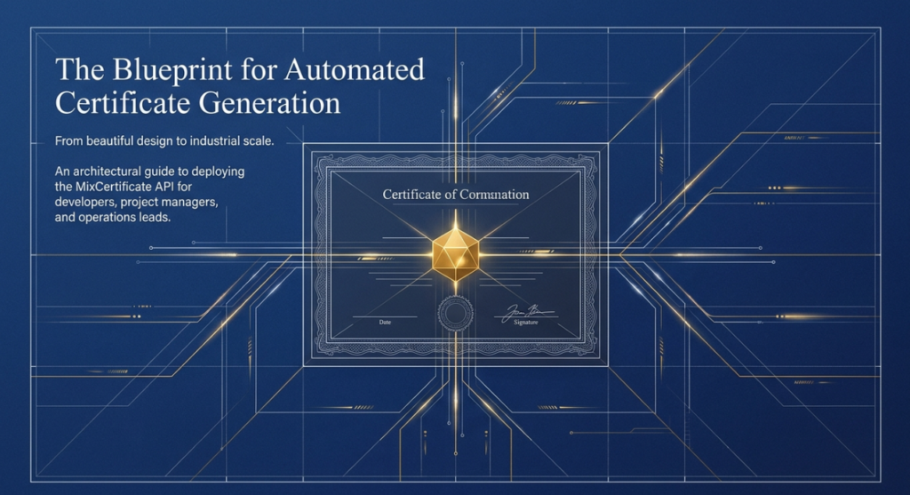Click the title "The Blueprint for Automated Certificate Generation"
Screen dimensions: 910x495
click(240, 86)
